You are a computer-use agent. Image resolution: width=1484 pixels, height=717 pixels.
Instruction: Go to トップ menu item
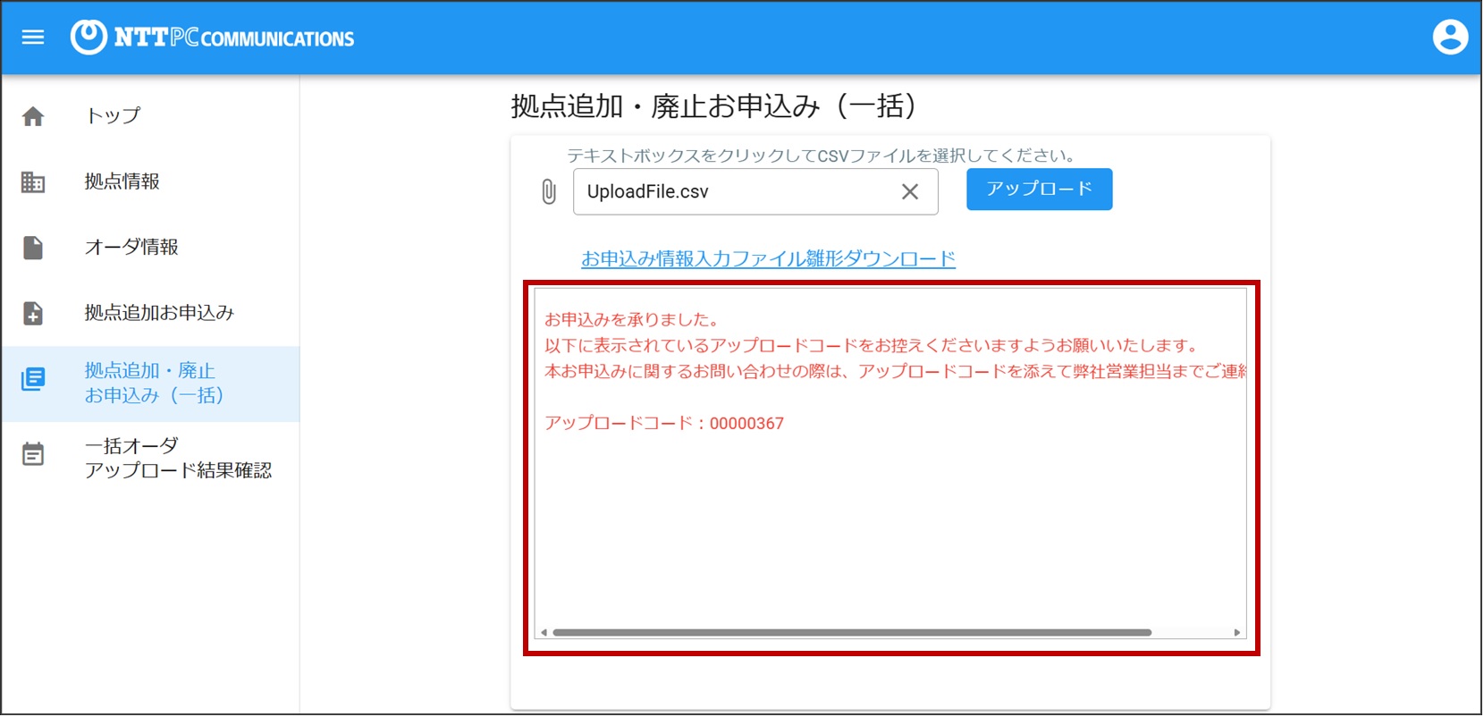pyautogui.click(x=150, y=116)
